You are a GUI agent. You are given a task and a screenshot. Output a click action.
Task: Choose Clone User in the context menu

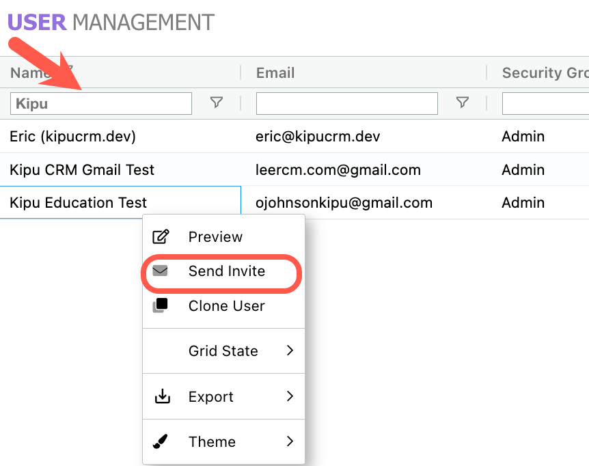click(227, 305)
